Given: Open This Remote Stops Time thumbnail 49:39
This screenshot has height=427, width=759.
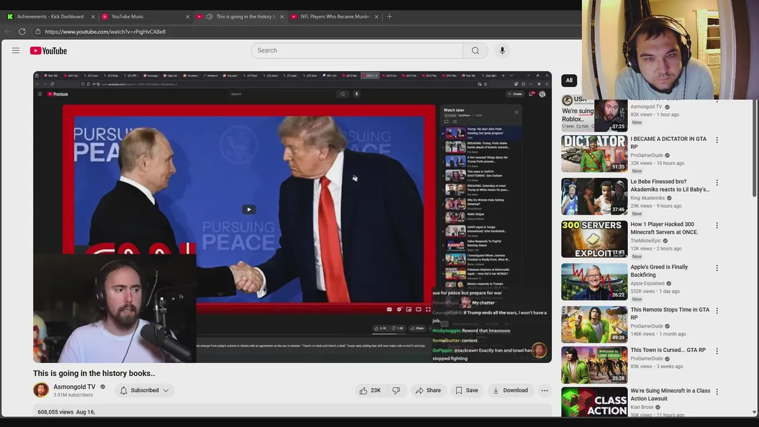Looking at the screenshot, I should tap(594, 324).
